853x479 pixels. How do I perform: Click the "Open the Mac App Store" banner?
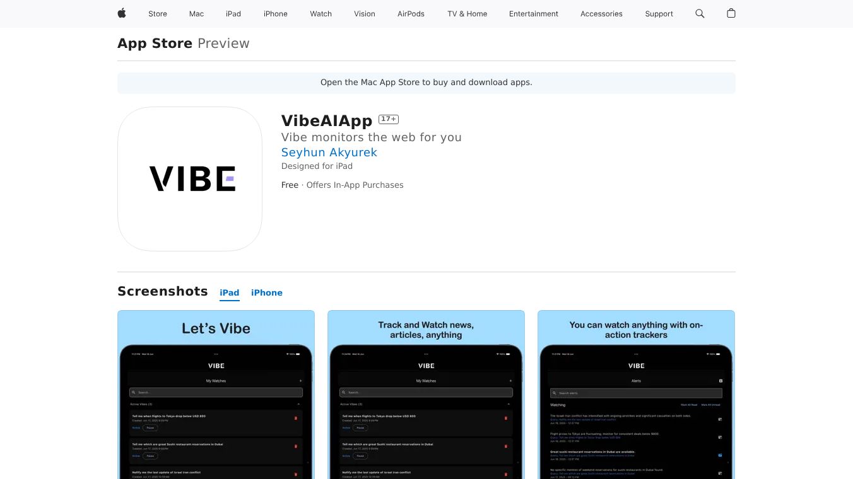(426, 83)
